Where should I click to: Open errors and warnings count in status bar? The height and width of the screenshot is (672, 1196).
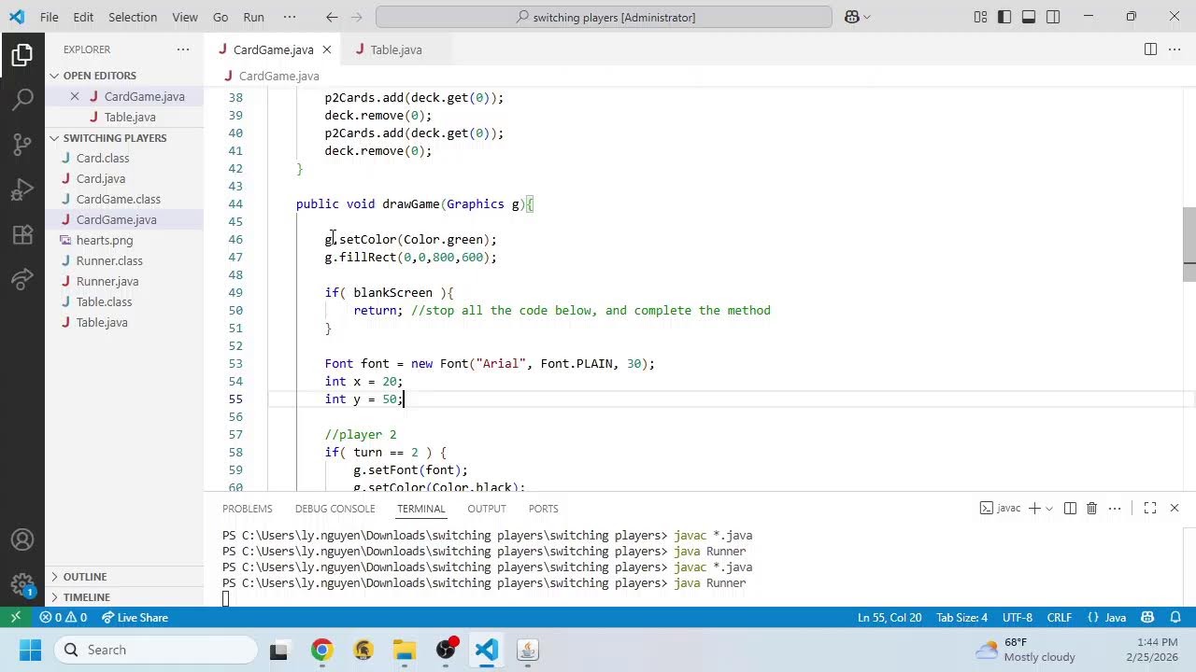coord(64,617)
